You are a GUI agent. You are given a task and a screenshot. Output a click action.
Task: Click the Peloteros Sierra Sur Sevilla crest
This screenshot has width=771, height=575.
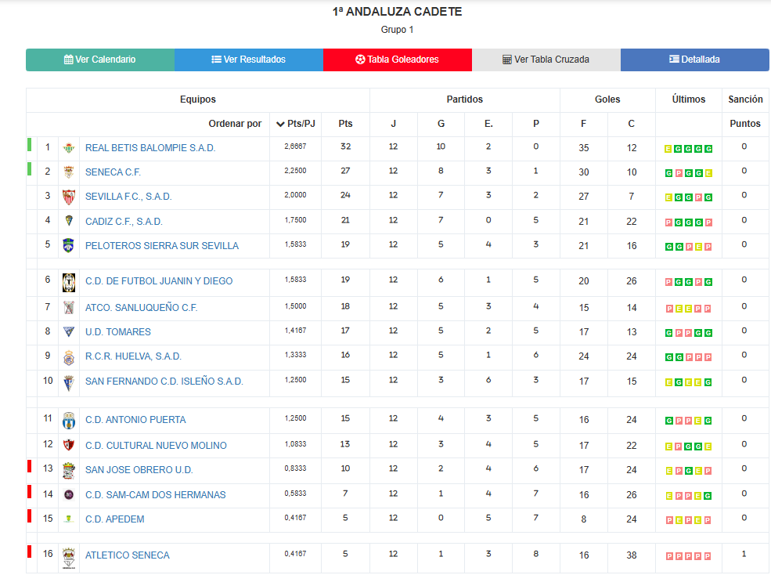pyautogui.click(x=69, y=245)
